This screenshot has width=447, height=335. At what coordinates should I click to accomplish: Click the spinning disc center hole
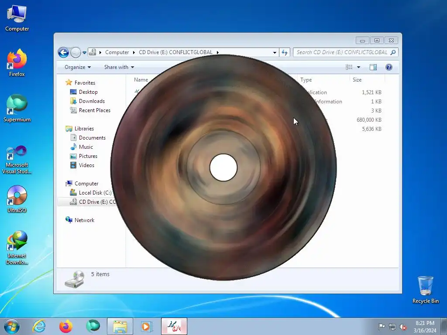223,167
